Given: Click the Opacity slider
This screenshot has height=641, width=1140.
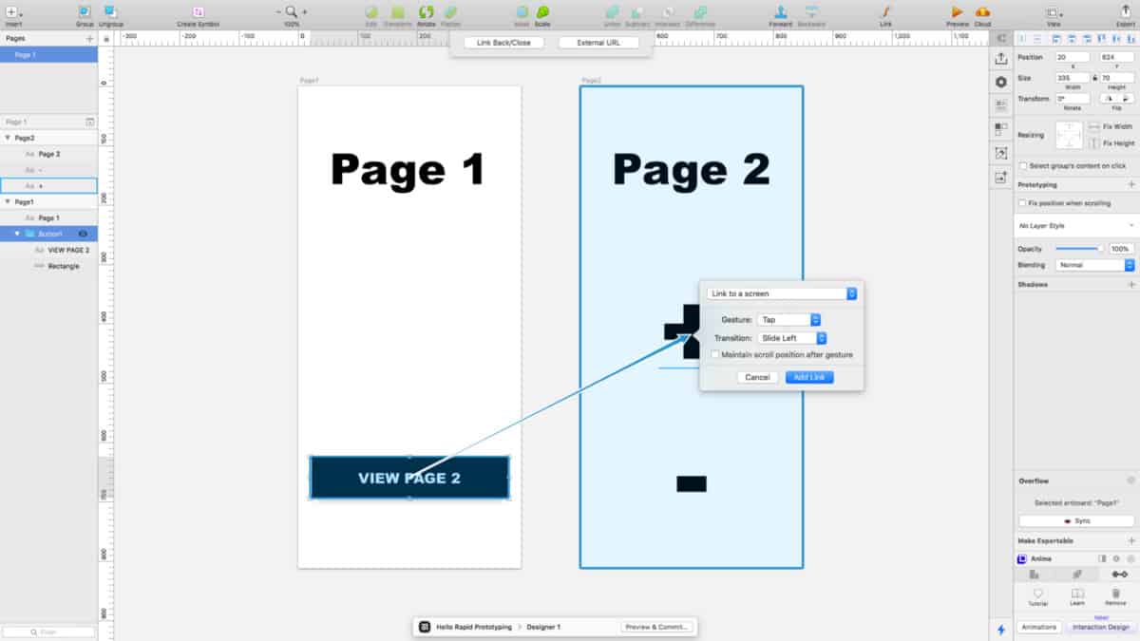Looking at the screenshot, I should coord(1073,248).
